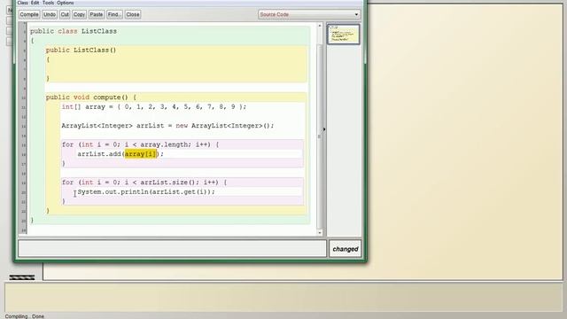Viewport: 567px width, 319px height.
Task: Click the ArrayList<Integer> arrList declaration line
Action: coord(167,126)
